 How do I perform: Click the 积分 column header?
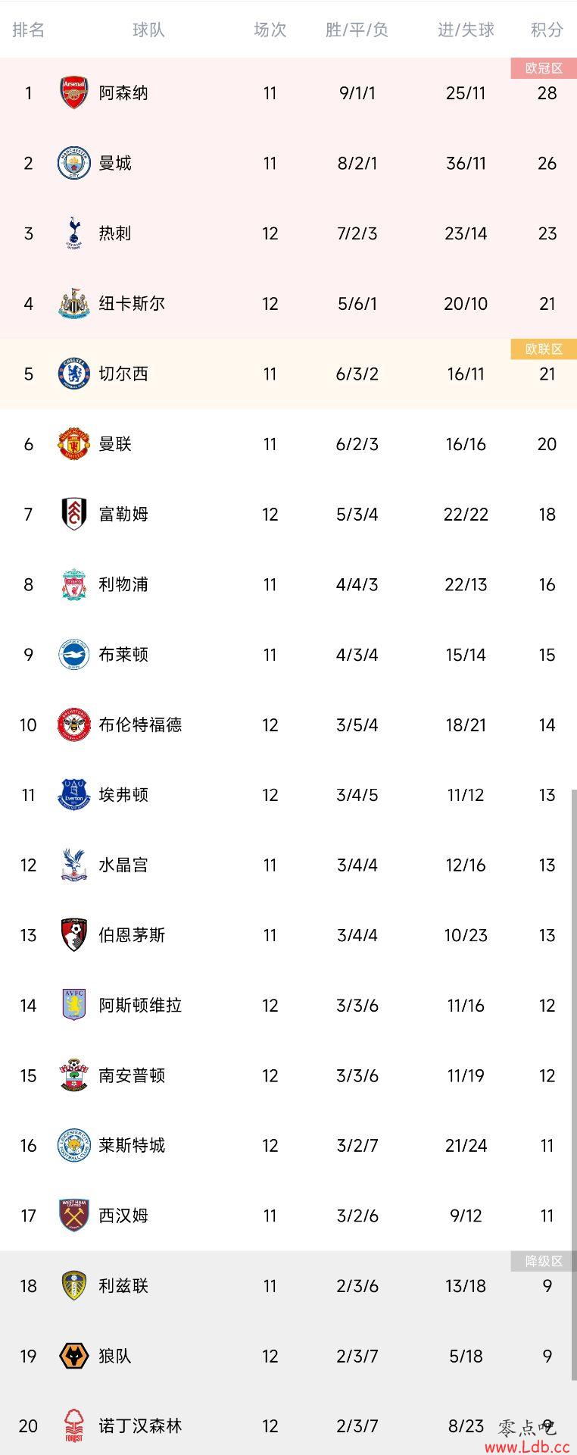547,30
